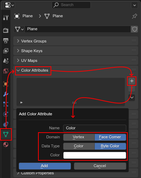141x178 pixels.
Task: Set Domain to Face Corner
Action: tap(110, 137)
